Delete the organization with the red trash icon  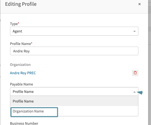[135, 73]
